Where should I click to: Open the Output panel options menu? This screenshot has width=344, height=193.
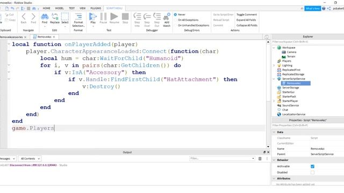(267, 159)
